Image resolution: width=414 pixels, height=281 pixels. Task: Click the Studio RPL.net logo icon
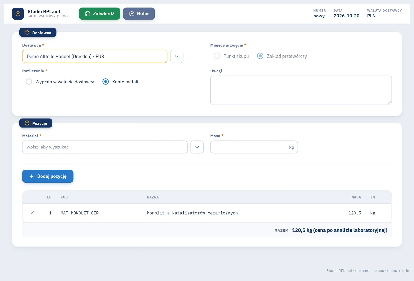[18, 14]
